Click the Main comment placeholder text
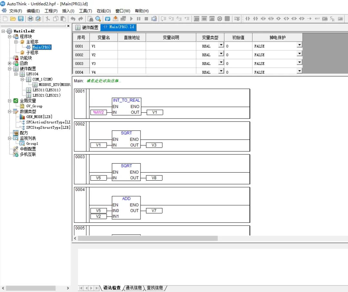The image size is (348, 292). pyautogui.click(x=104, y=81)
